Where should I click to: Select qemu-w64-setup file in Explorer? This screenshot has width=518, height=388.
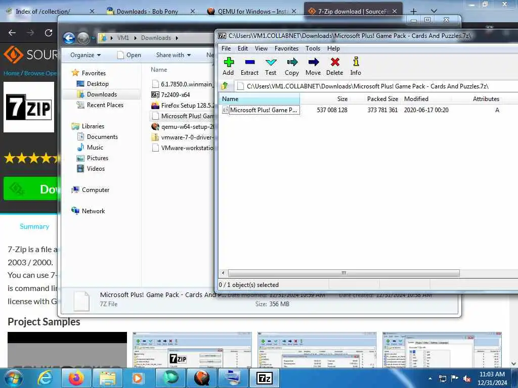coord(183,127)
